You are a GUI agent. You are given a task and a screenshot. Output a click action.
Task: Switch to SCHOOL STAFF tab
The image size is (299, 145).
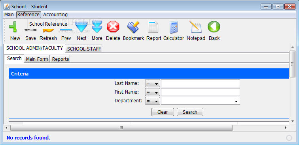pyautogui.click(x=84, y=49)
